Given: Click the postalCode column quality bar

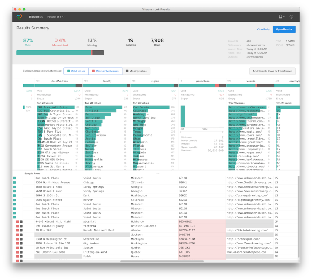Looking at the screenshot, I should (202, 85).
